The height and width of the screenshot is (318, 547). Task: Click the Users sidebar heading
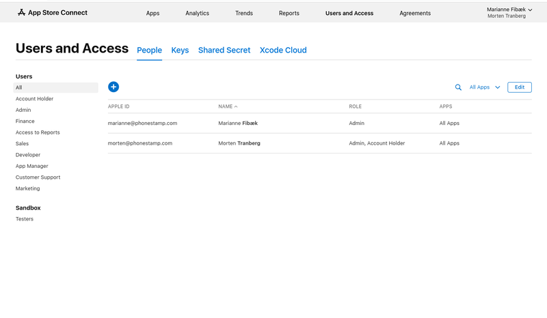24,76
